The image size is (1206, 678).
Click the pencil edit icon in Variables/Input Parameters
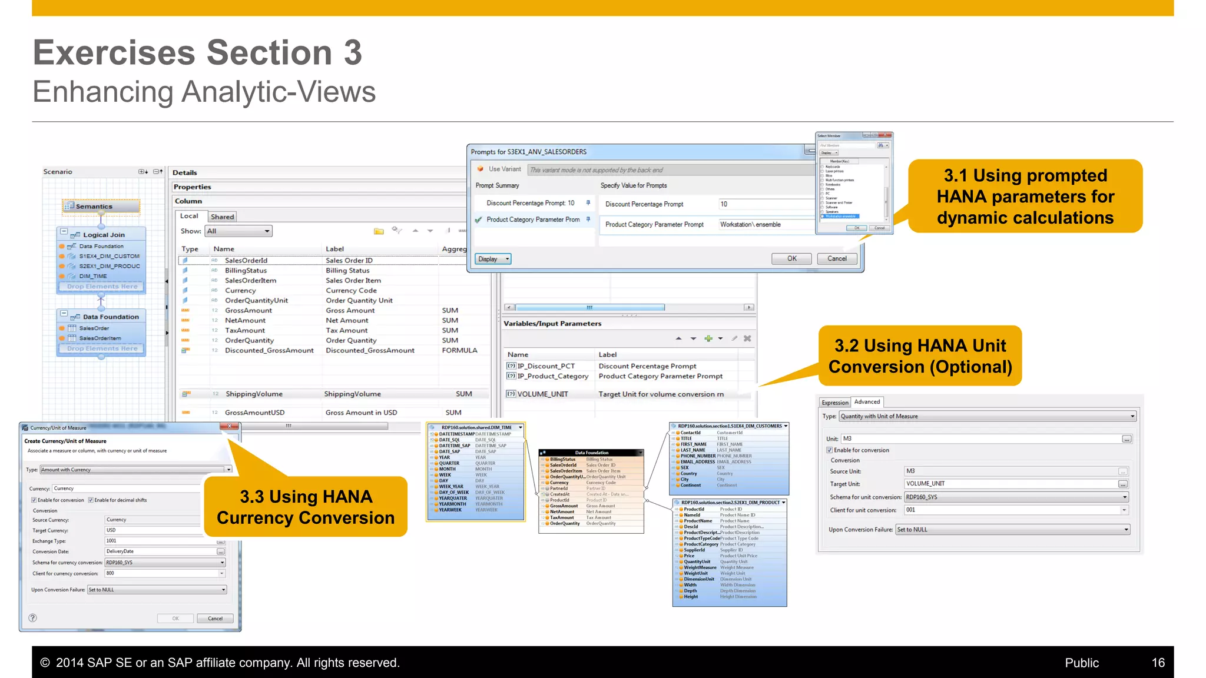coord(734,338)
